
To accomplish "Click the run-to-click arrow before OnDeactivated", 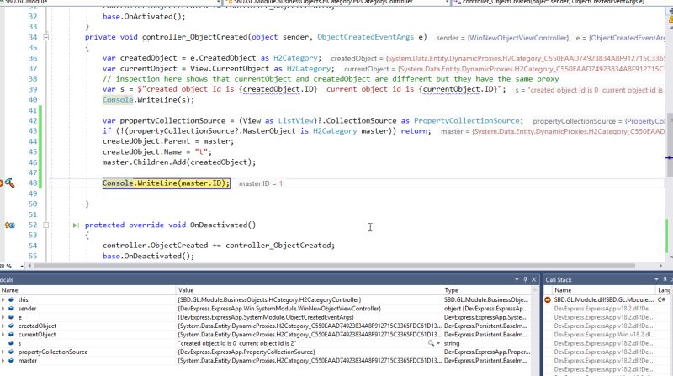I will click(x=76, y=225).
